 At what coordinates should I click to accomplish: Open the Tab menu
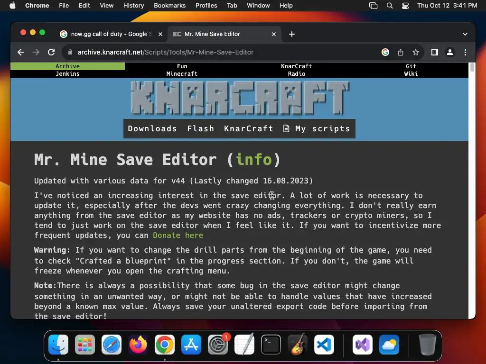coord(232,6)
